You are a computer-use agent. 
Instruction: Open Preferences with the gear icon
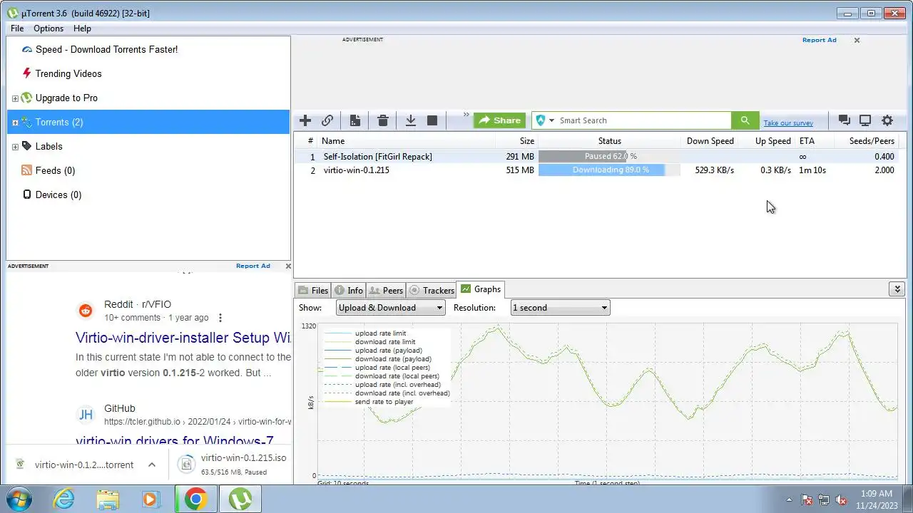pos(887,120)
